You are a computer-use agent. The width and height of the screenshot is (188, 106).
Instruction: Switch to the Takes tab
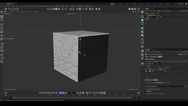[152, 9]
